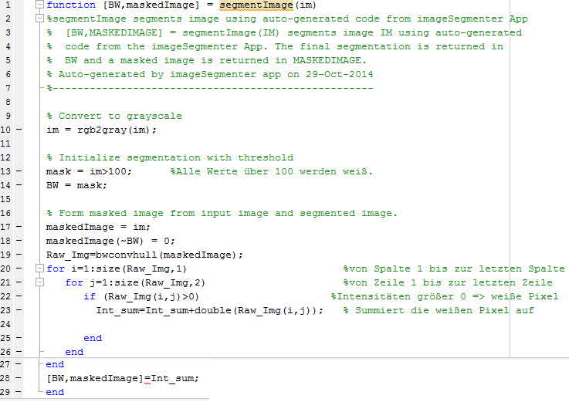This screenshot has height=402, width=569.
Task: Click the underlined equals sign on line 28
Action: click(152, 379)
